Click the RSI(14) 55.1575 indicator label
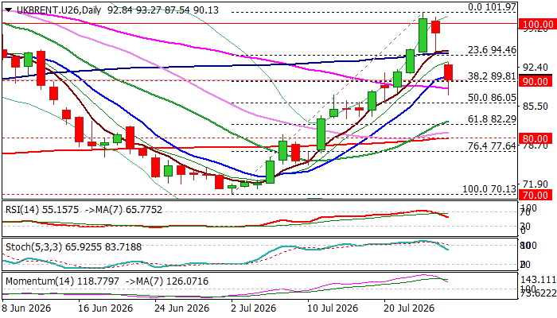Viewport: 557px width, 318px height. (42, 210)
